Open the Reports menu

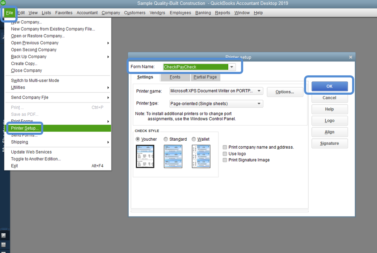[x=222, y=13]
